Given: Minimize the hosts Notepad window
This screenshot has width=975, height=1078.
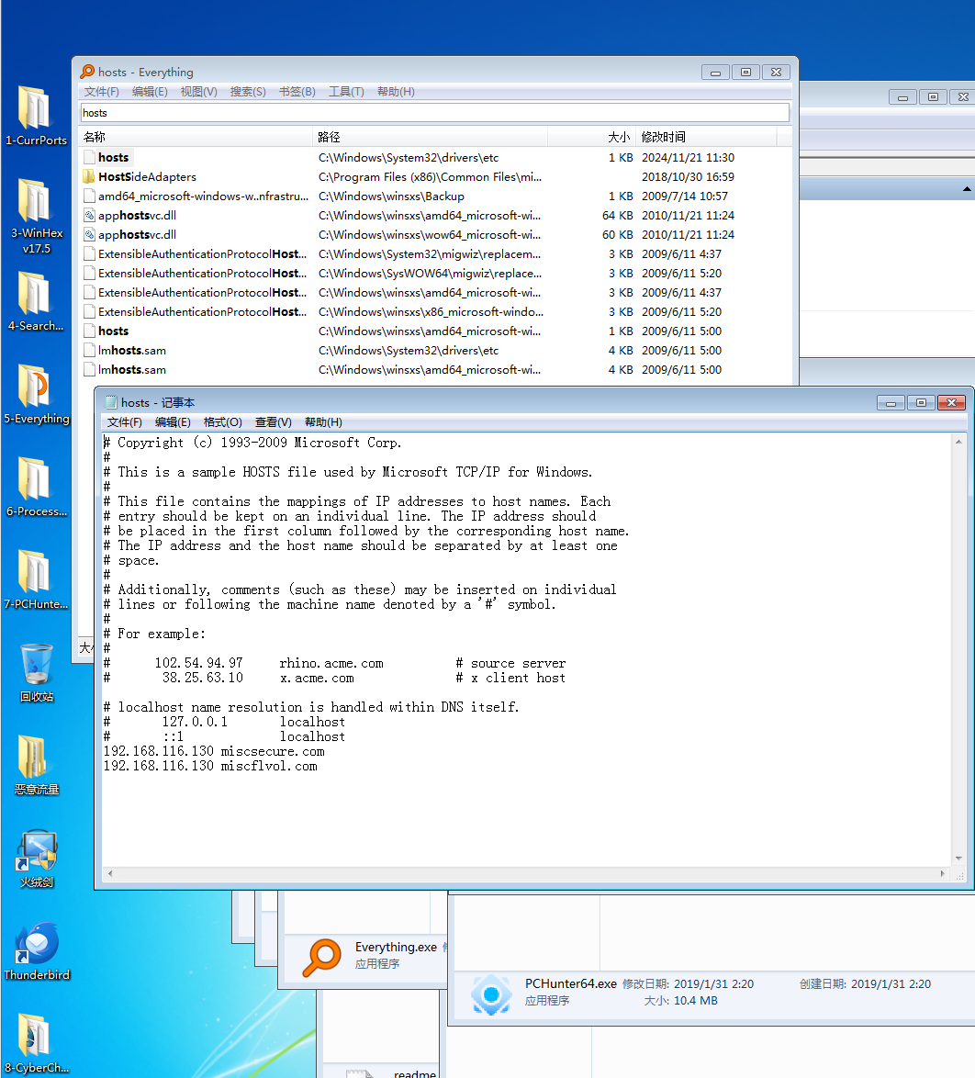Looking at the screenshot, I should [x=891, y=403].
